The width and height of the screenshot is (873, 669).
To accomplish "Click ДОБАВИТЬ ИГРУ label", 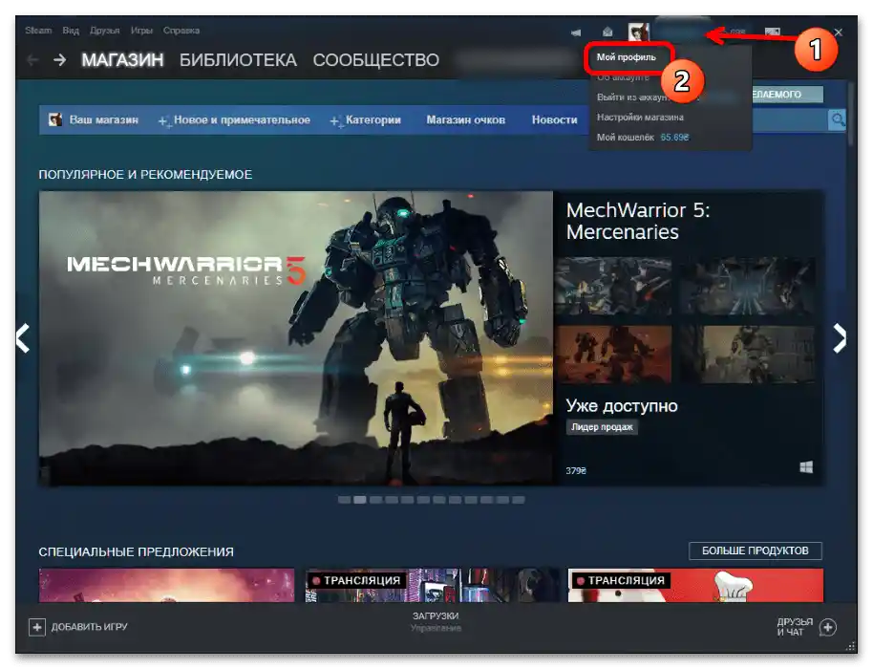I will tap(89, 627).
